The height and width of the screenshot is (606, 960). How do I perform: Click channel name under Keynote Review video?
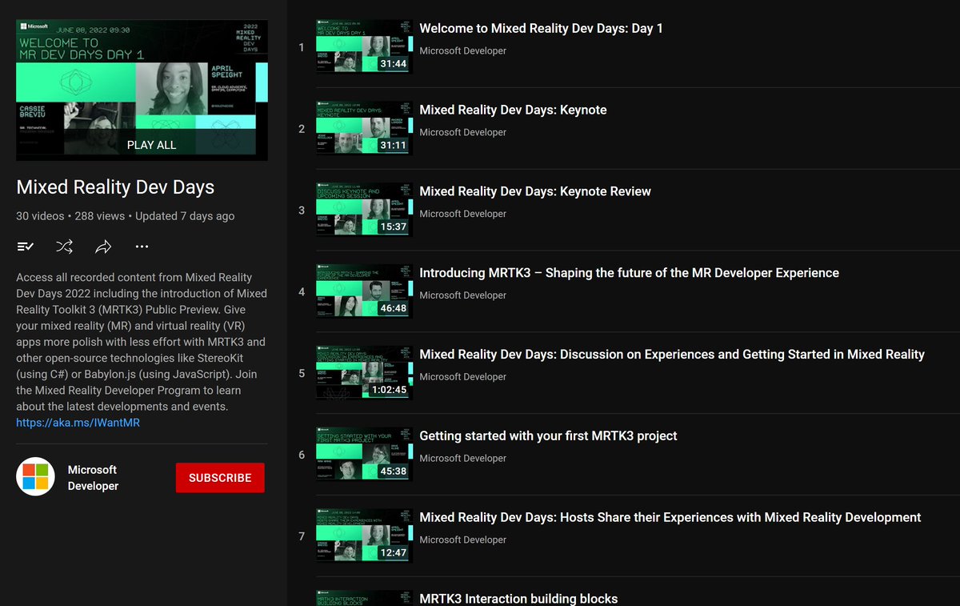[x=462, y=215]
